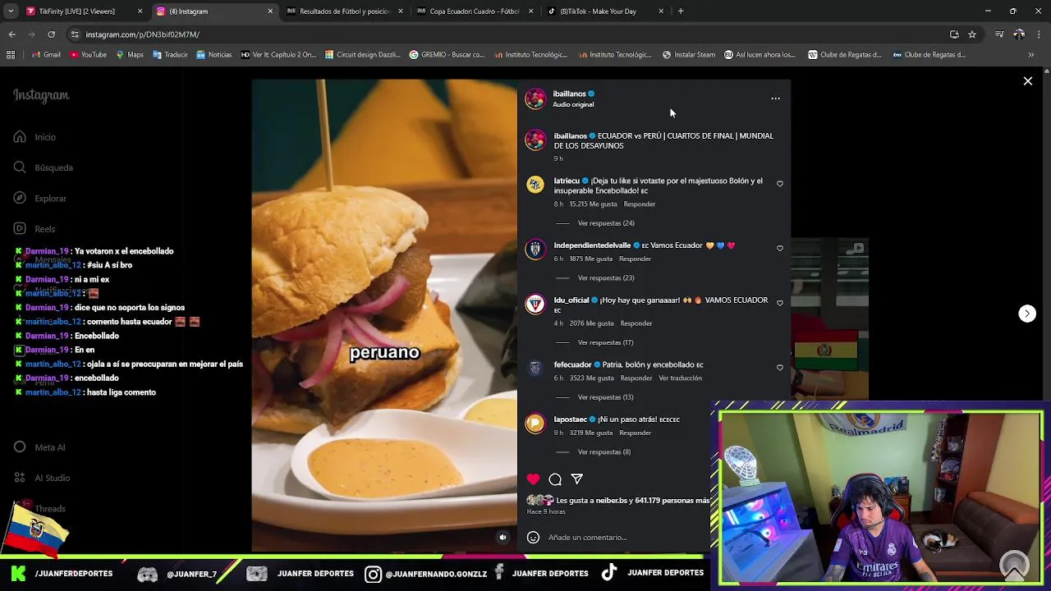Reload the page
1051x591 pixels.
point(51,34)
